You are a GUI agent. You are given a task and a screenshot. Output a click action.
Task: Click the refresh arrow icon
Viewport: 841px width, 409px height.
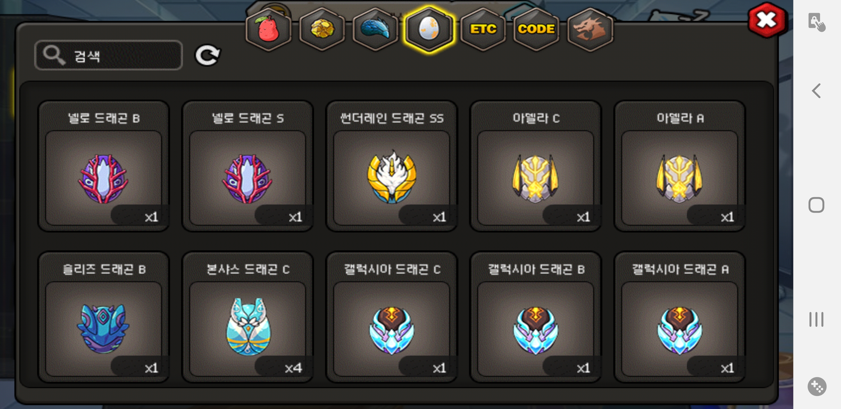[208, 55]
